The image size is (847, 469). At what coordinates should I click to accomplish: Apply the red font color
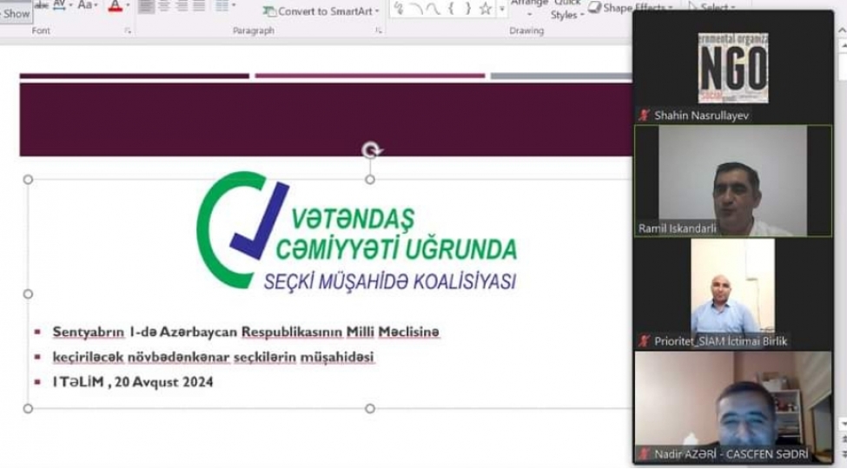pos(115,6)
